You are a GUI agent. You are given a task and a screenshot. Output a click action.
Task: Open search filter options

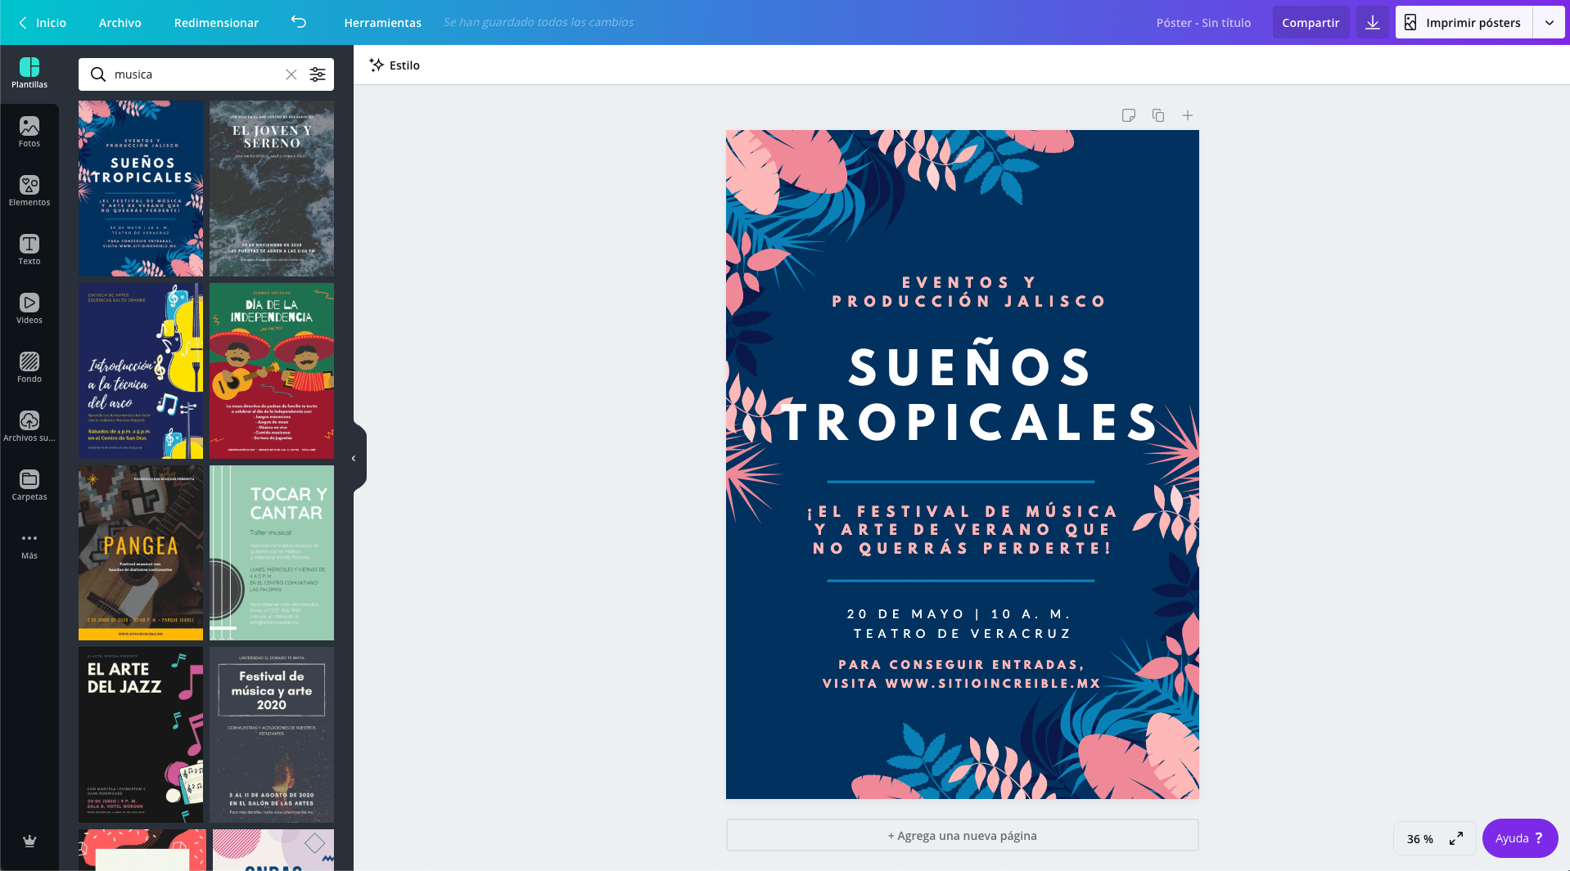(318, 74)
